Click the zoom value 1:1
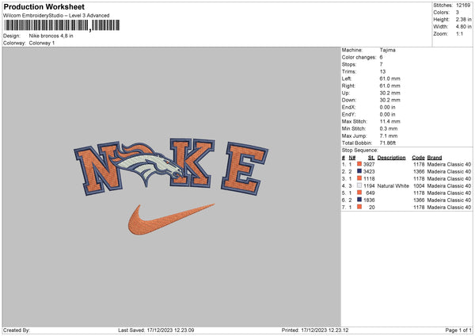Viewport: 475px width, 336px height. (x=459, y=33)
